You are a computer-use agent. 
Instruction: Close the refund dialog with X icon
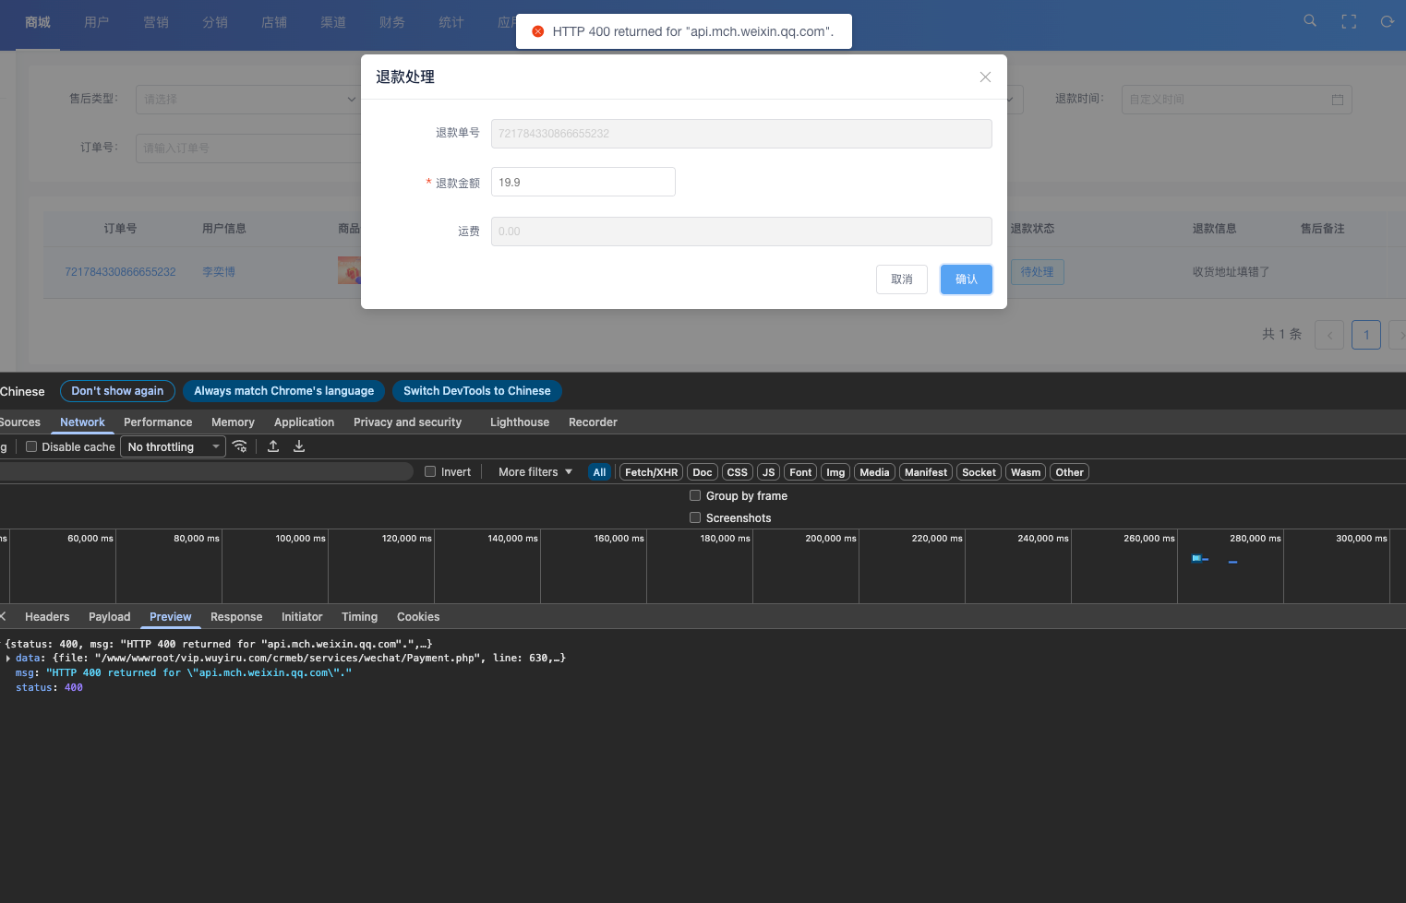pos(985,77)
